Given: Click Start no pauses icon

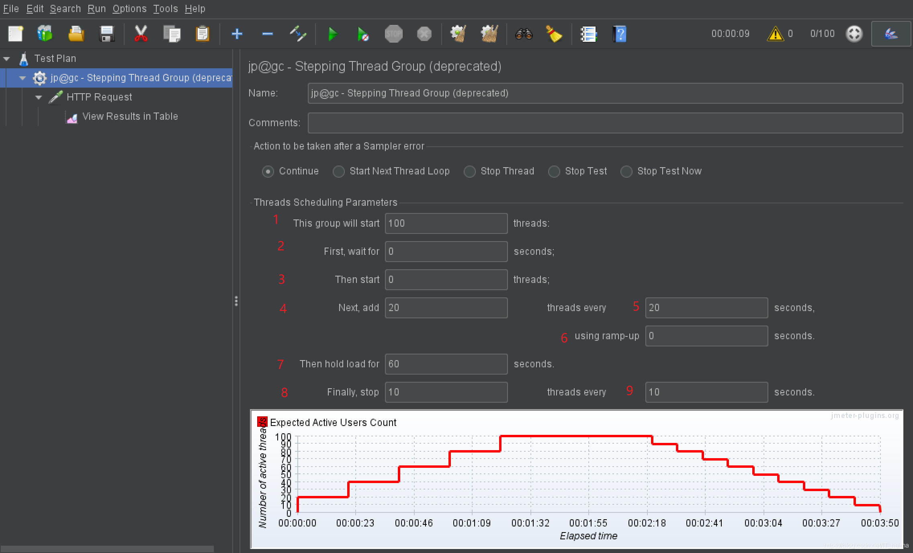Looking at the screenshot, I should pyautogui.click(x=362, y=34).
